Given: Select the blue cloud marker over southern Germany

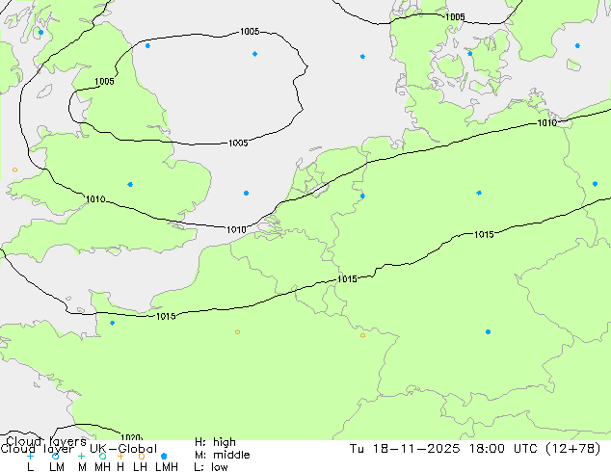Looking at the screenshot, I should tap(489, 331).
